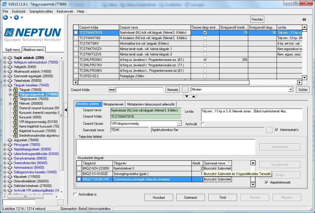
Task: Click the Kurzusok (4550) node icon
Action: (x=15, y=117)
